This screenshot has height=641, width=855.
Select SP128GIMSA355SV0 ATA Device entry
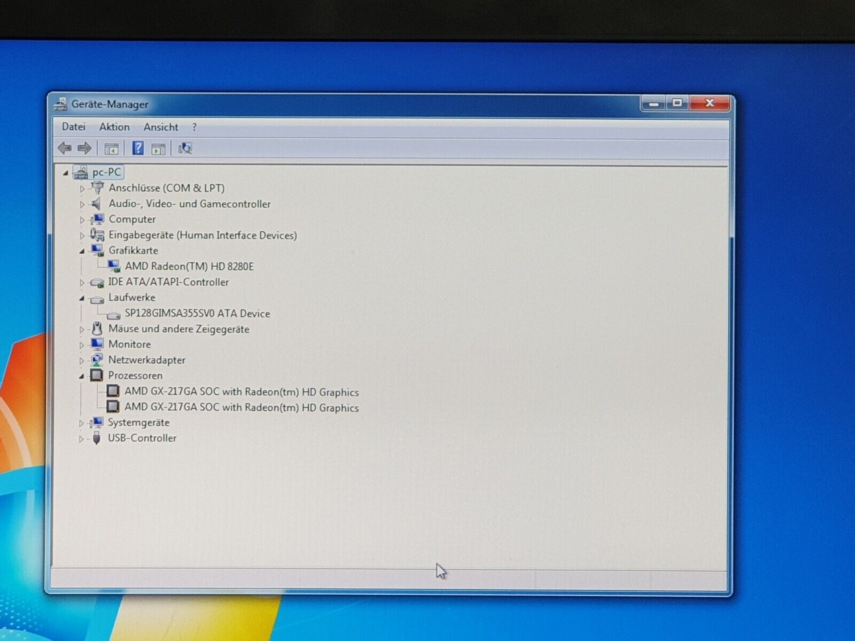coord(197,314)
